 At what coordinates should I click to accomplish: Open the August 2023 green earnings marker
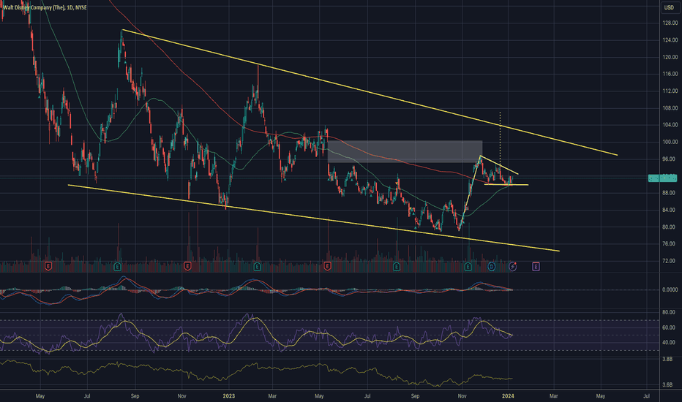(396, 266)
